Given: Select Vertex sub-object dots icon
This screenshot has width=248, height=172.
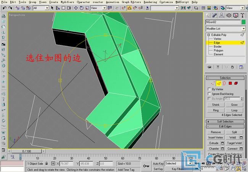Looking at the screenshot, I should (213, 83).
